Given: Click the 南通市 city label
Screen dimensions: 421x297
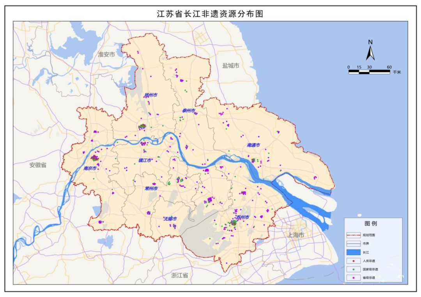Looking at the screenshot, I should coord(253,145).
